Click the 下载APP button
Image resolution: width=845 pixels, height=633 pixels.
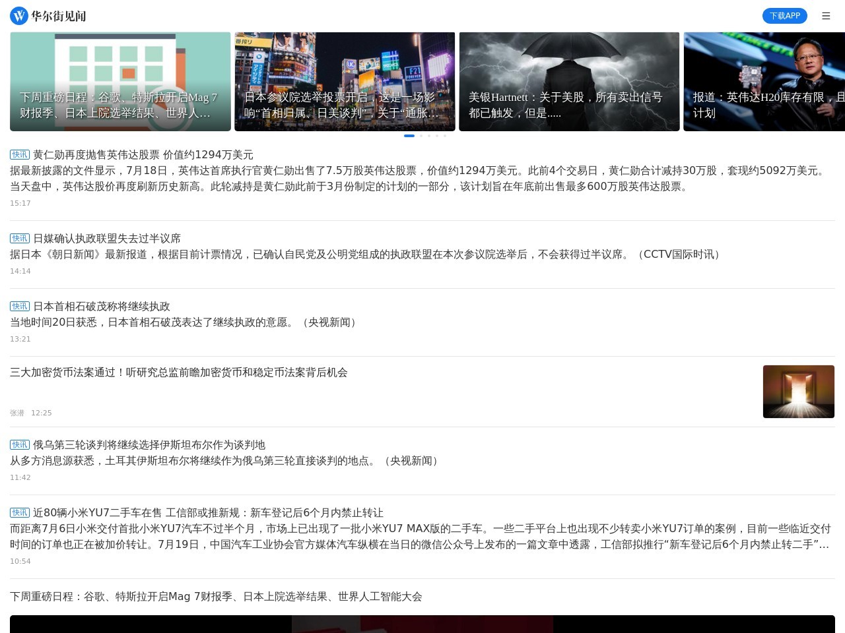point(785,16)
